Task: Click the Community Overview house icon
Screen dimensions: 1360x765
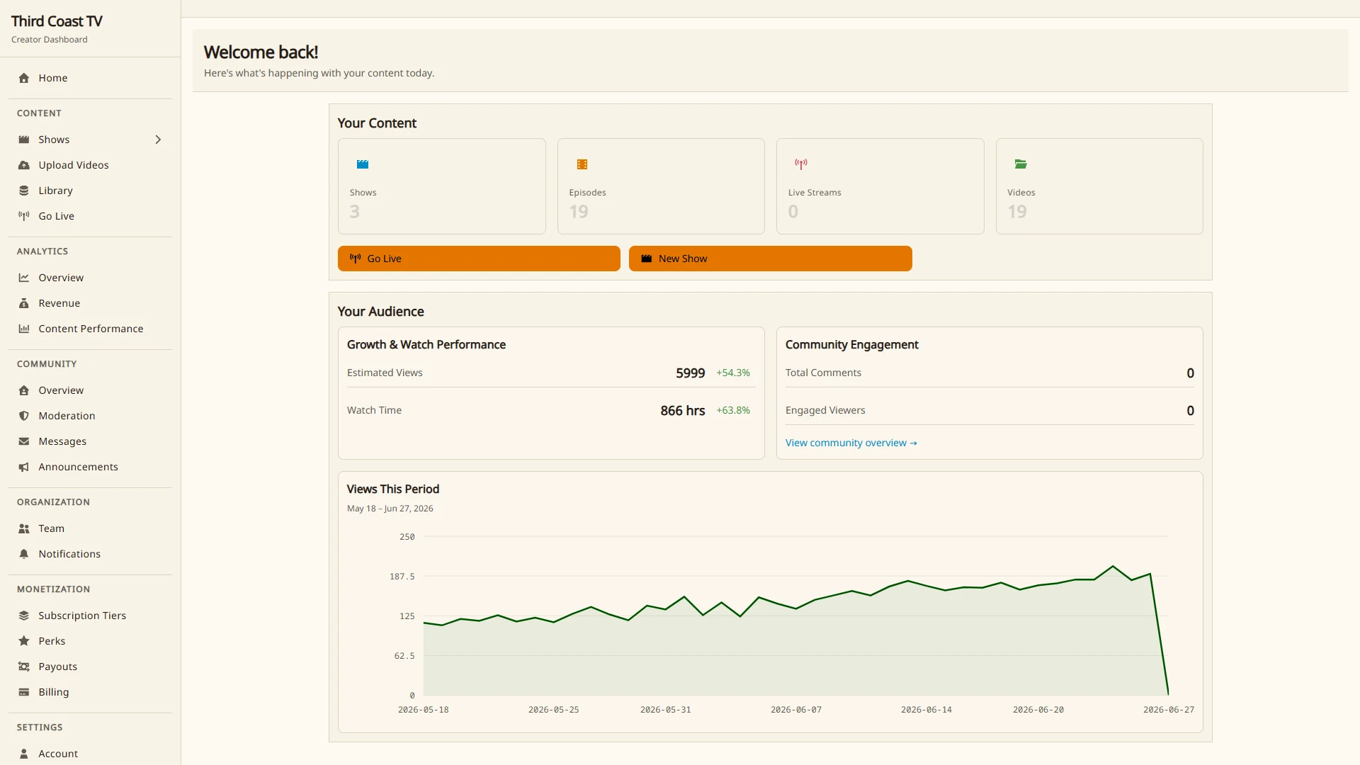Action: [24, 390]
